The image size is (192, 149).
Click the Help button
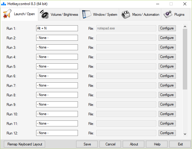pyautogui.click(x=157, y=144)
